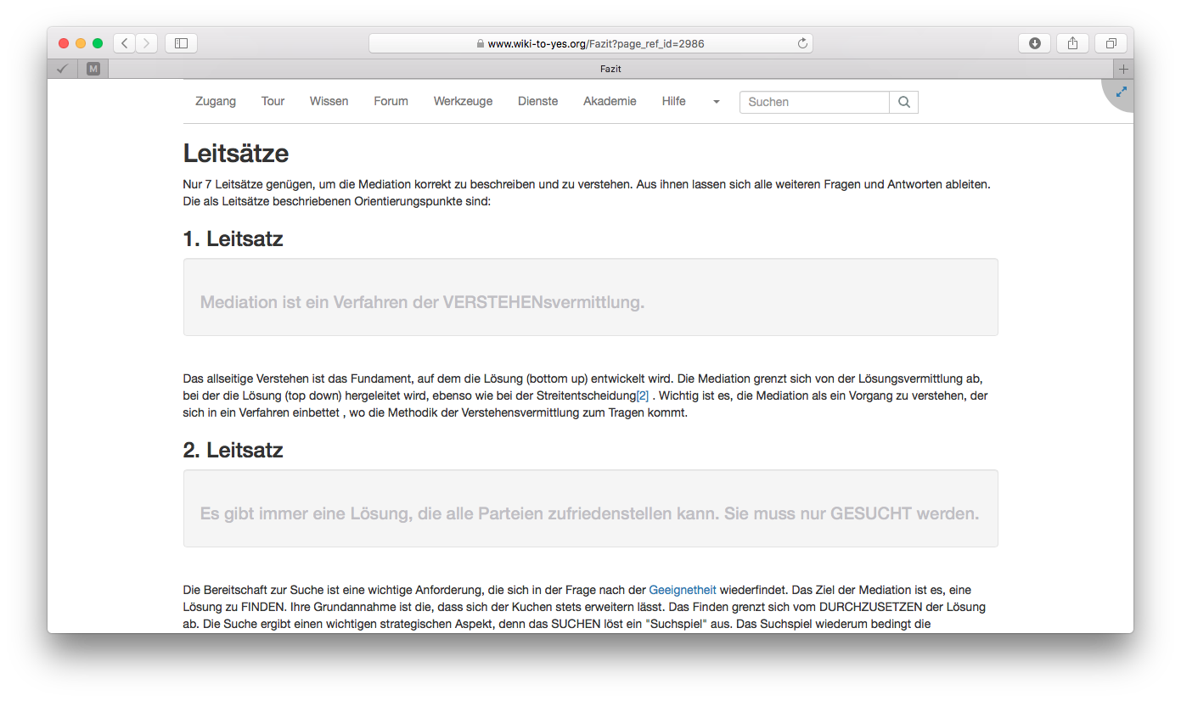
Task: Select the pinned checkmark tab
Action: 62,69
